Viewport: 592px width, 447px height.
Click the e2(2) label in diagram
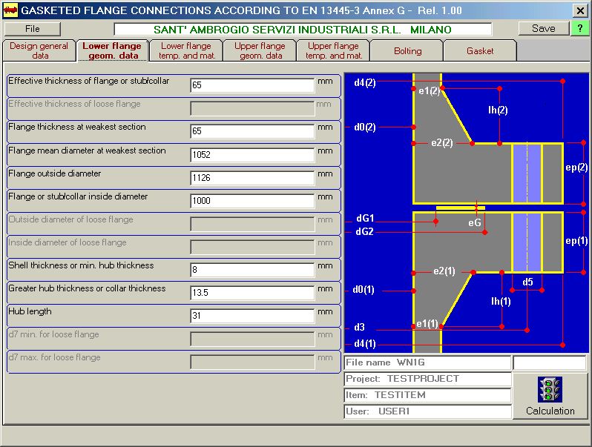click(441, 143)
